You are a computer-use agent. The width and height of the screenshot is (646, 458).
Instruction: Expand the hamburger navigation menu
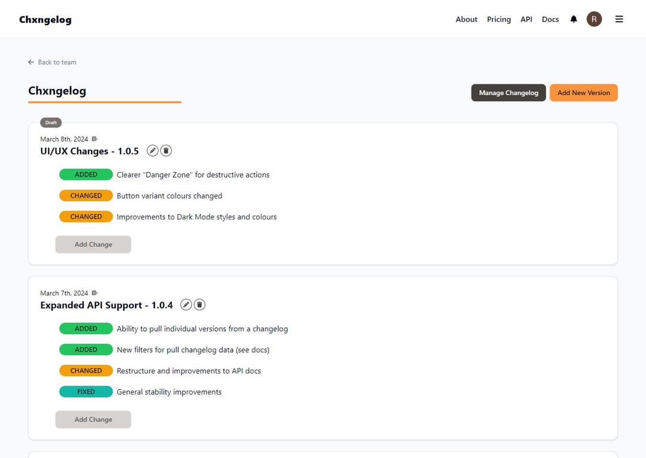click(619, 19)
